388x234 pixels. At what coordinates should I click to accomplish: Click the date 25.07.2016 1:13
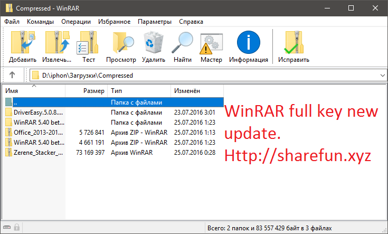pyautogui.click(x=194, y=133)
